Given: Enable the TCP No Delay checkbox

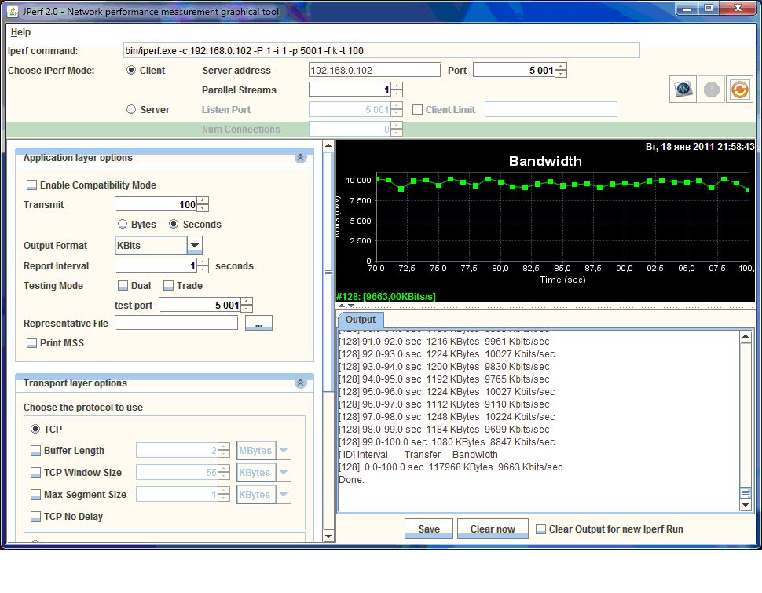Looking at the screenshot, I should point(35,517).
